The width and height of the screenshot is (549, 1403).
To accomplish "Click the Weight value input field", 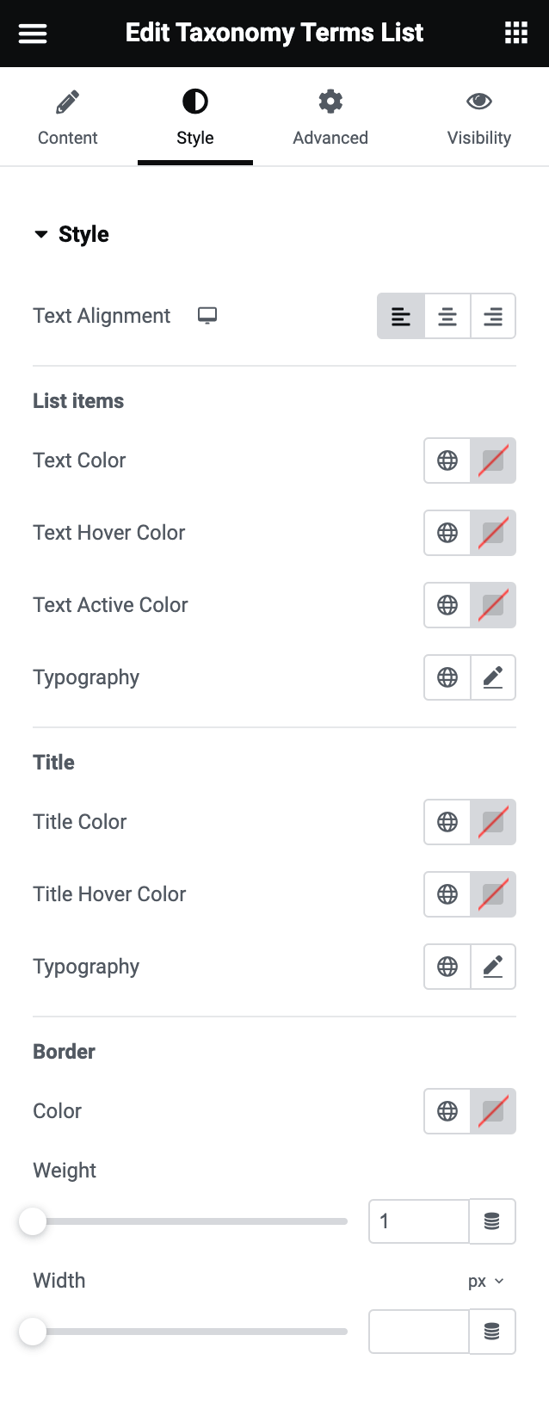I will tap(419, 1221).
